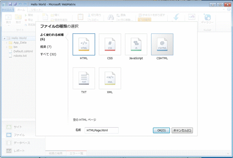Expand the bin folder arrow

[6, 47]
